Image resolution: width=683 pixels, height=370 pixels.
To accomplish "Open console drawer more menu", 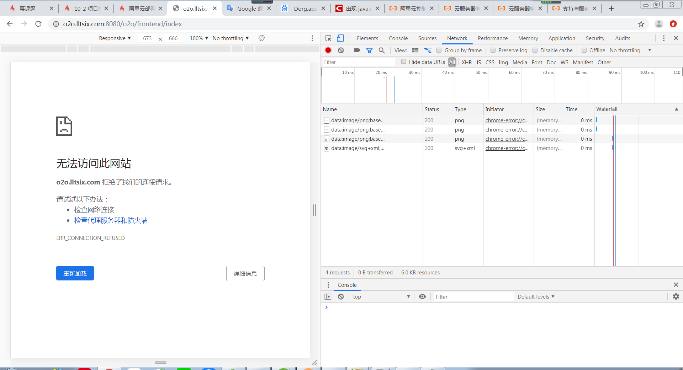I will point(328,285).
